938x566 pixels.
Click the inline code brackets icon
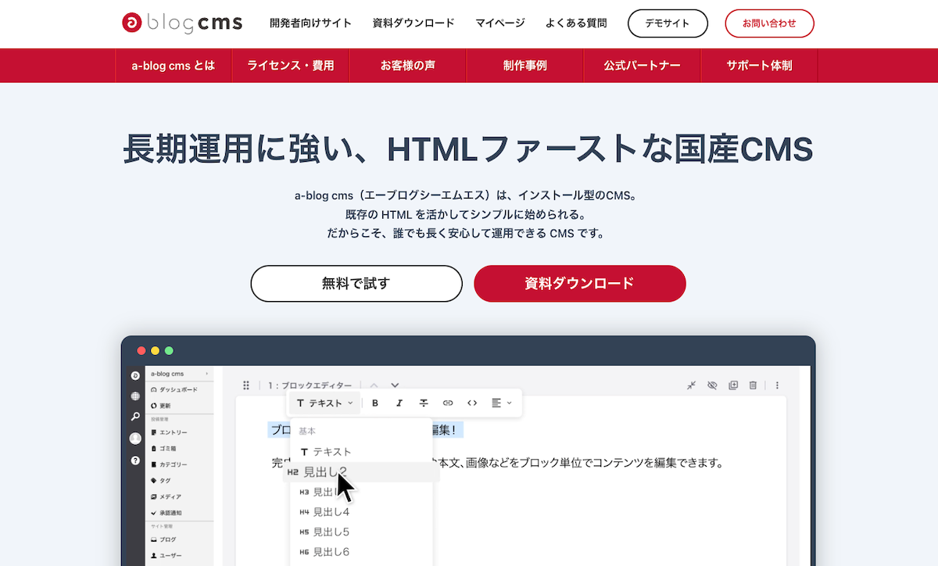[x=472, y=403]
